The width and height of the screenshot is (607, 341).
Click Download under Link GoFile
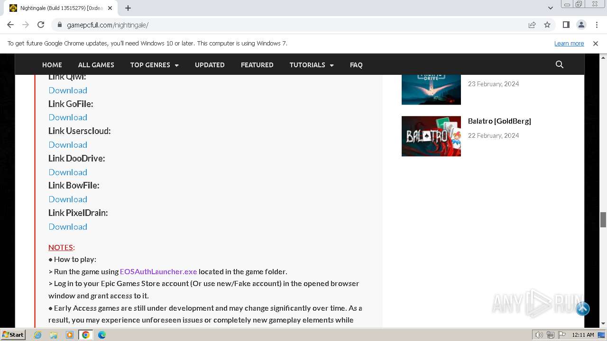pos(68,117)
